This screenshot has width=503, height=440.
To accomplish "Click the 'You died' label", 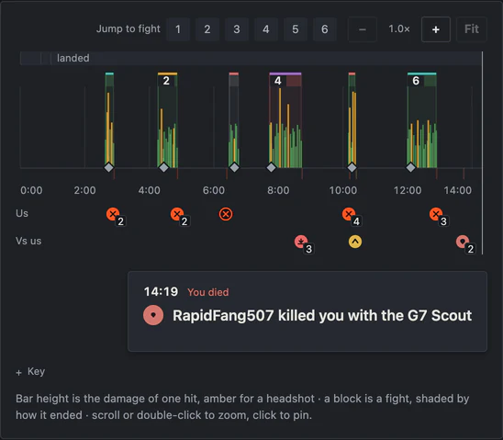I will pyautogui.click(x=208, y=292).
